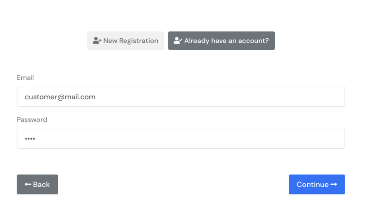
Task: Click the Email field label
Action: tap(25, 78)
